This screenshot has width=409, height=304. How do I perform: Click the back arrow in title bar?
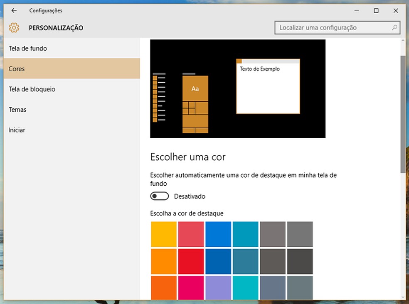pyautogui.click(x=14, y=11)
